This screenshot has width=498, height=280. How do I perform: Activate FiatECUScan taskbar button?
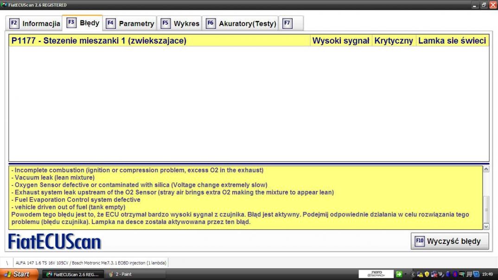pos(73,274)
